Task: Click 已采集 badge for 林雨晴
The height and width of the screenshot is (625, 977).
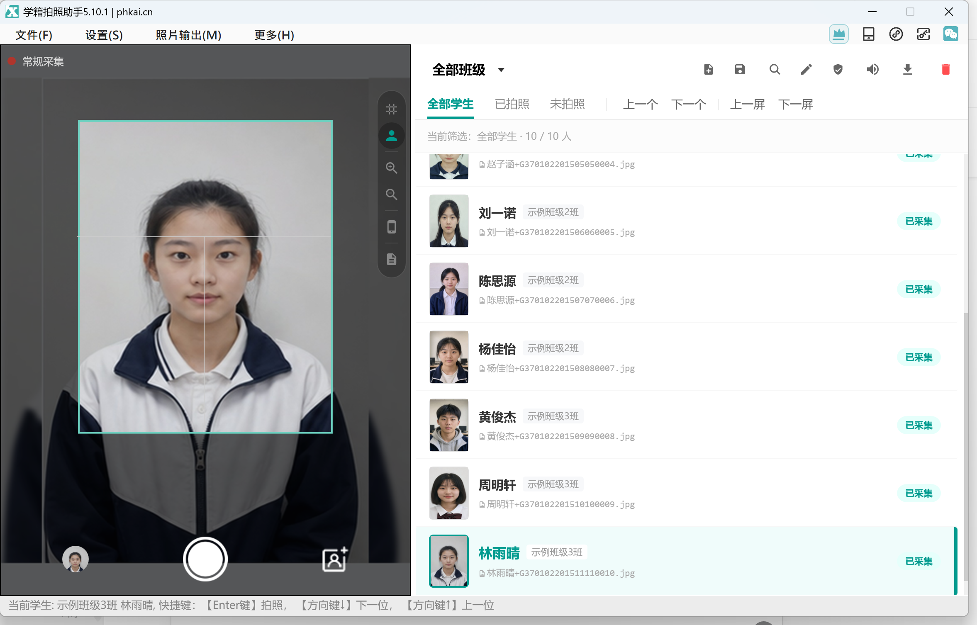Action: tap(919, 562)
